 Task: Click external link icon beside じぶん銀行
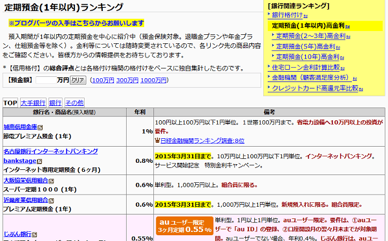(x=35, y=235)
